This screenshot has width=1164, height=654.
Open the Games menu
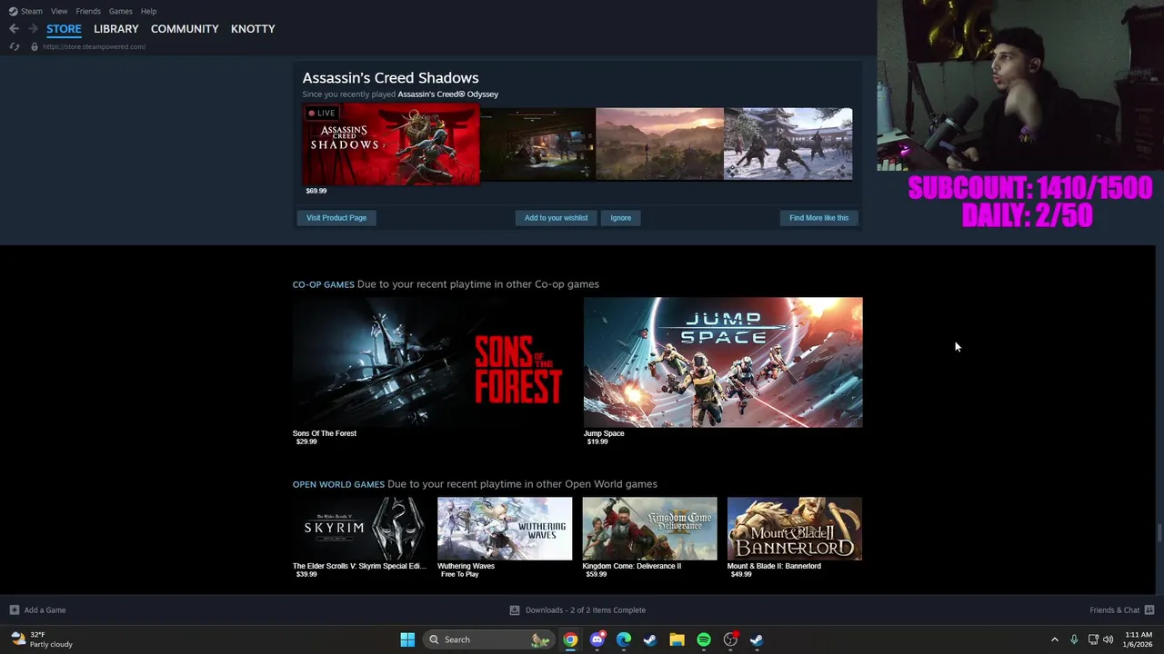point(120,11)
